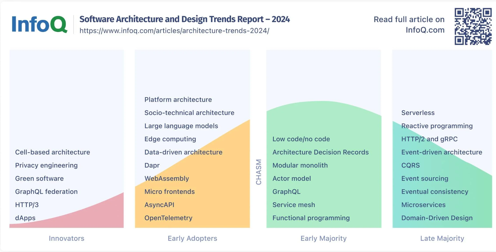This screenshot has height=252, width=496.
Task: Select the report title heading
Action: 184,19
